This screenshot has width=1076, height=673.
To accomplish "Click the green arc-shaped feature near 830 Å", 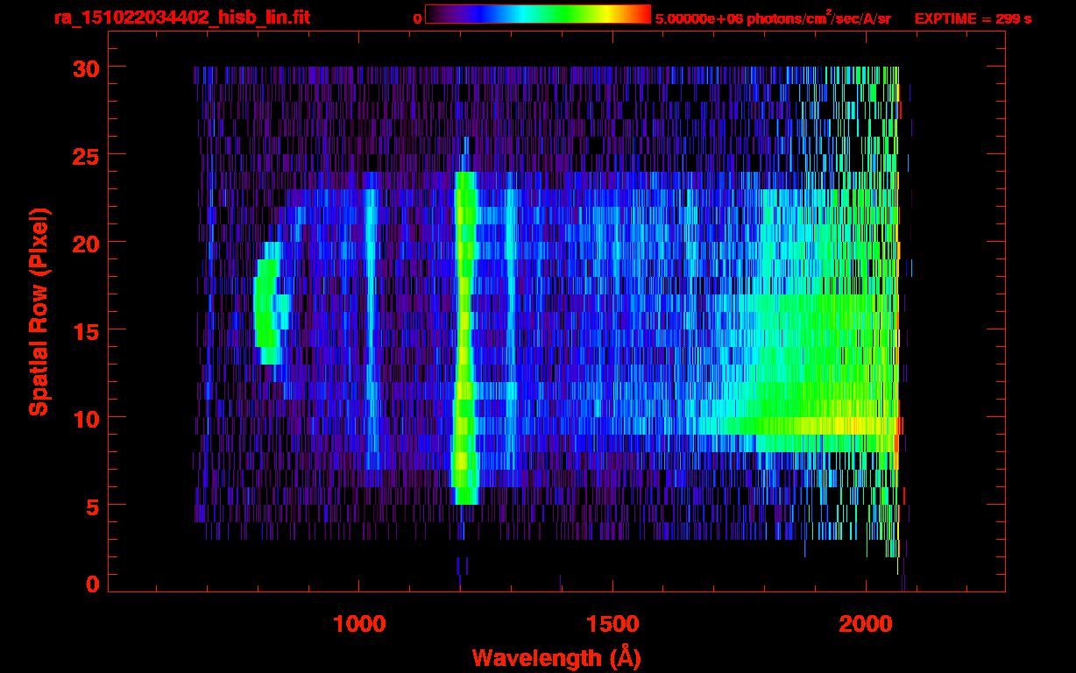I will click(271, 303).
